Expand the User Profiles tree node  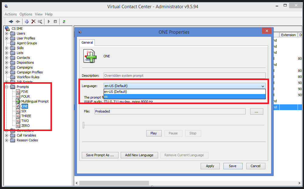pyautogui.click(x=7, y=38)
